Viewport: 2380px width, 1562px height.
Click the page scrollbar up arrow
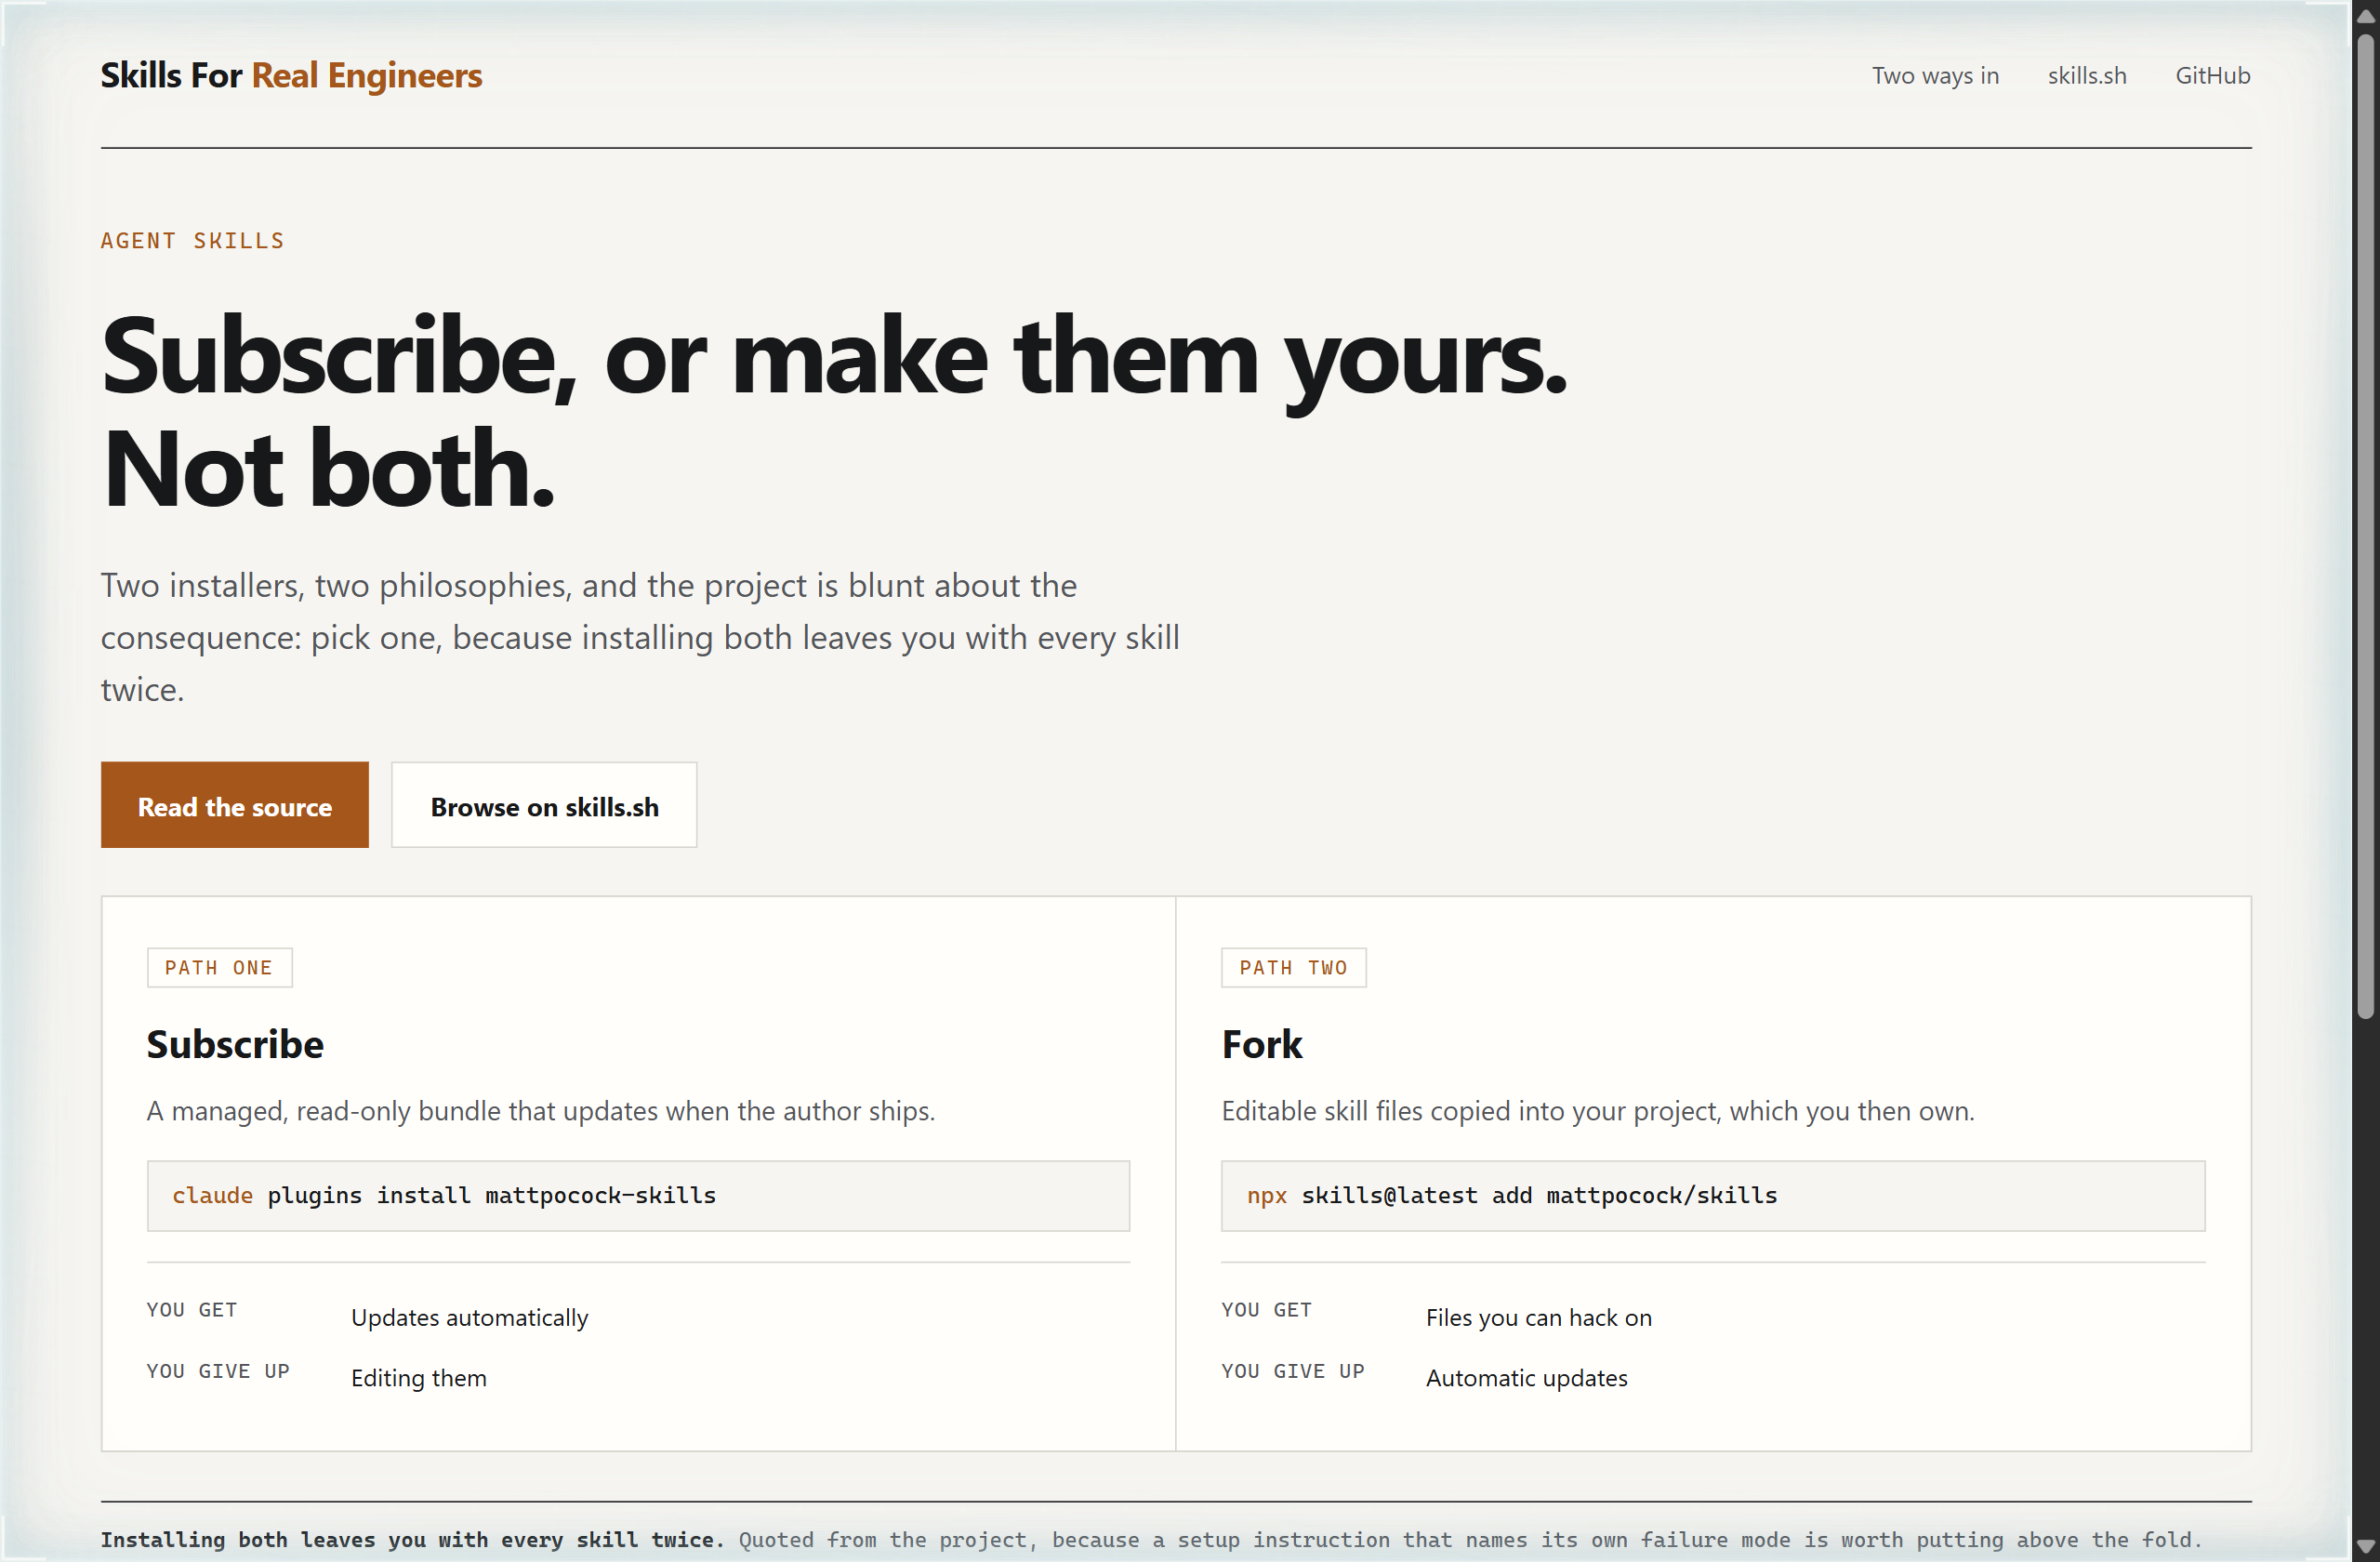pos(2364,16)
